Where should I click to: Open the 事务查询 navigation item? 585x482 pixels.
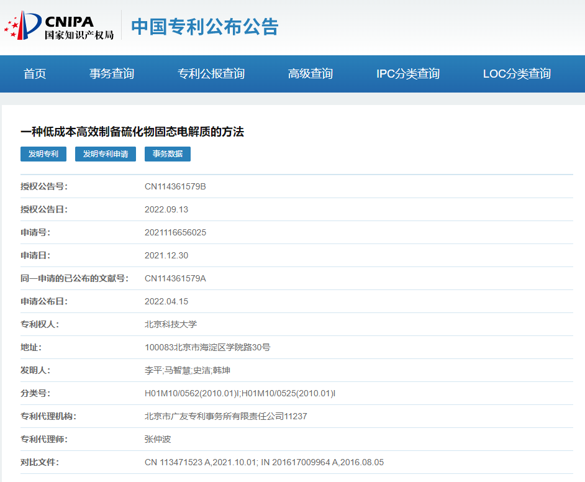click(112, 74)
